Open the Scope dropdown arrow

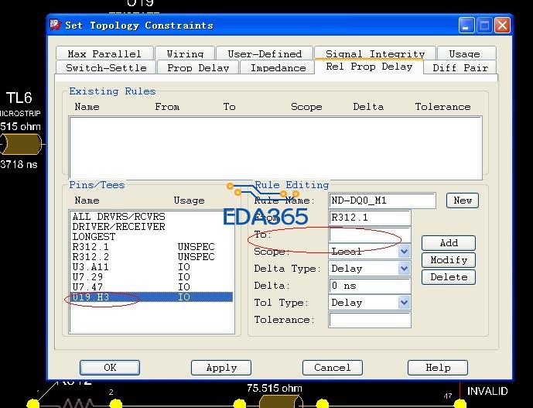(404, 252)
